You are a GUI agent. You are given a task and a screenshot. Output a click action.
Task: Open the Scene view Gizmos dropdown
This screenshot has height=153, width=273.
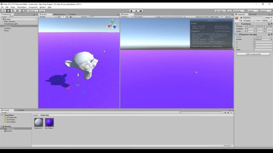(x=84, y=17)
